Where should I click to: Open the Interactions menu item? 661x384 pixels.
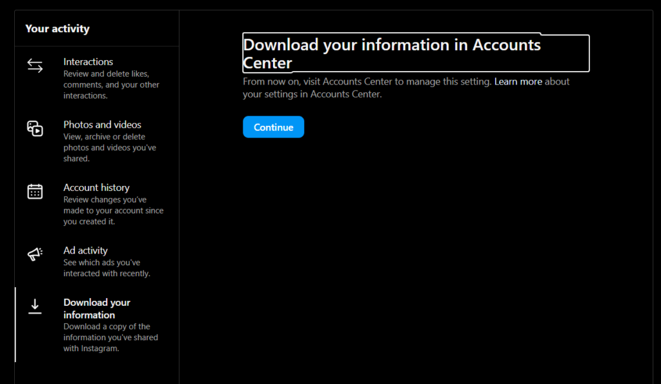(x=97, y=78)
